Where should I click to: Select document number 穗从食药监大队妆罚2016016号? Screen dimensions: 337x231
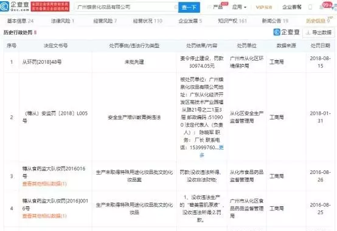point(54,172)
